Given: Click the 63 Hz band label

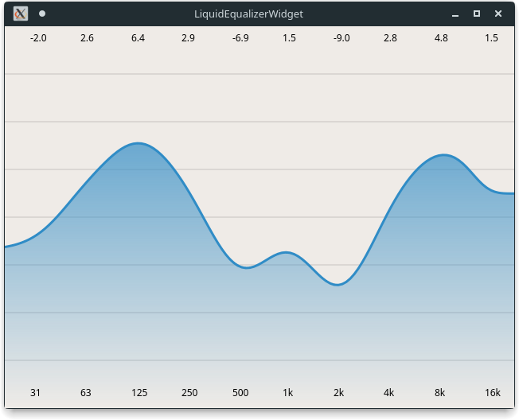Looking at the screenshot, I should [86, 392].
